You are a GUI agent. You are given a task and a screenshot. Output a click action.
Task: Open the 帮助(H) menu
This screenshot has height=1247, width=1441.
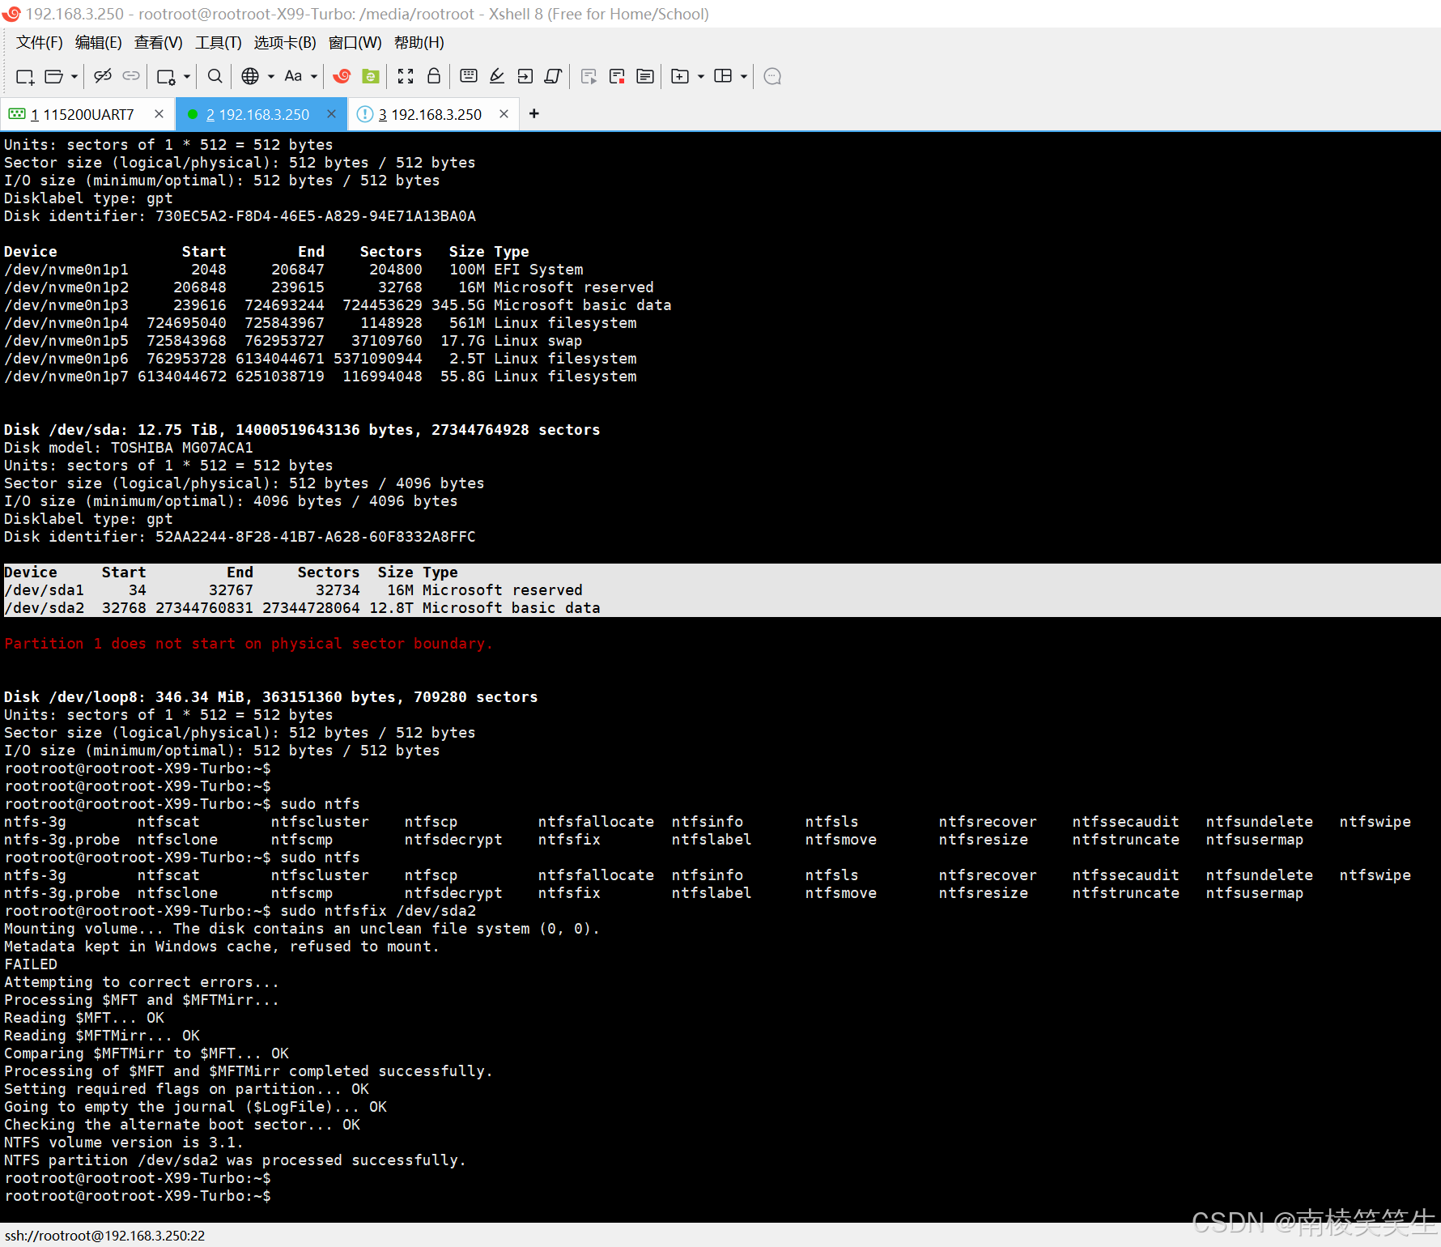coord(419,43)
